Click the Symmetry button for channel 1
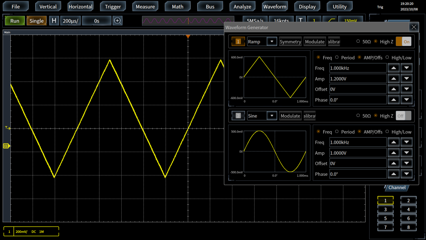Screen dimensions: 426x240 click(x=290, y=42)
